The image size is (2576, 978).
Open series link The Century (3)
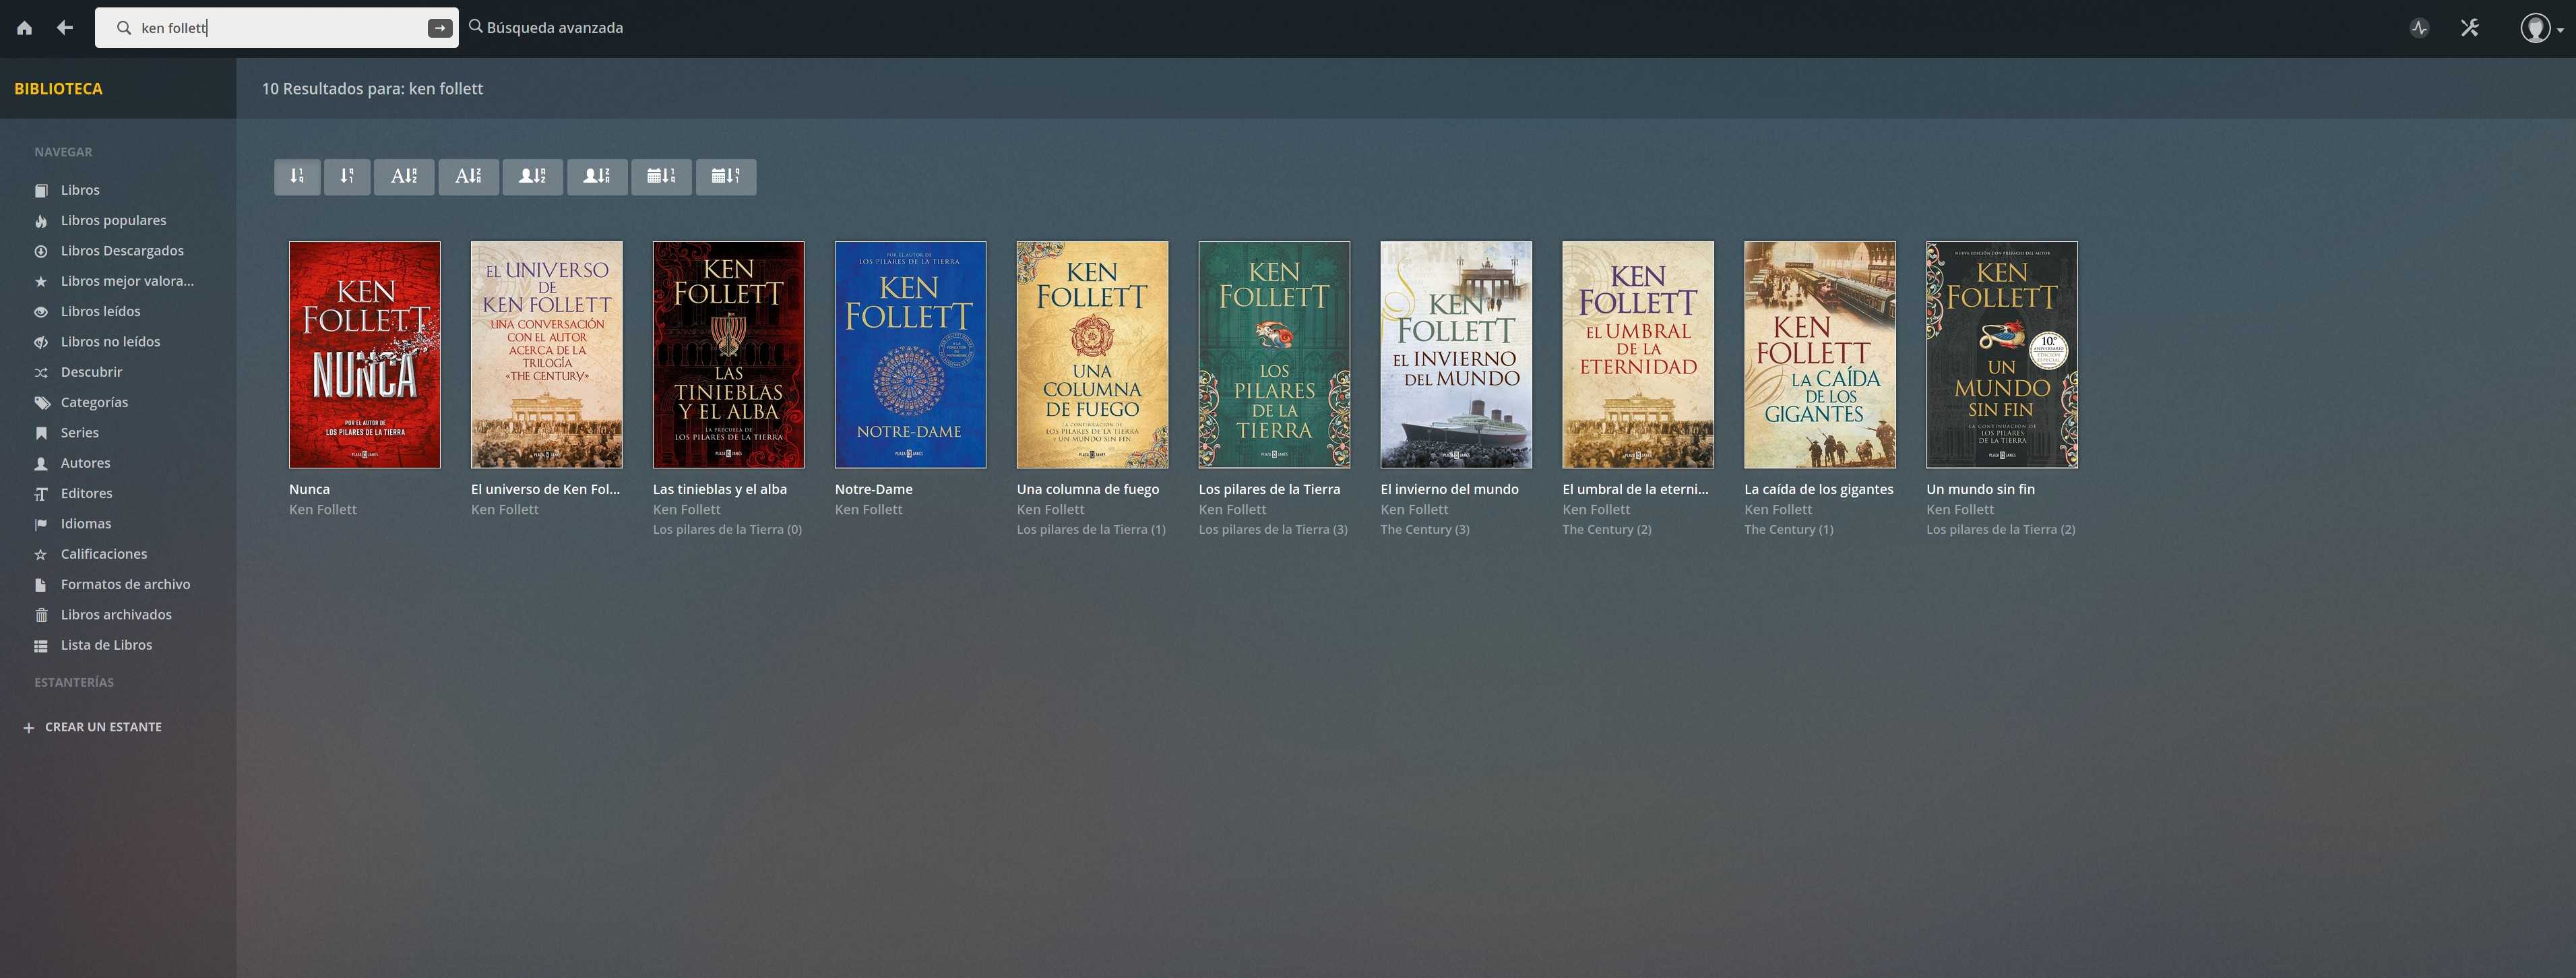pos(1425,529)
